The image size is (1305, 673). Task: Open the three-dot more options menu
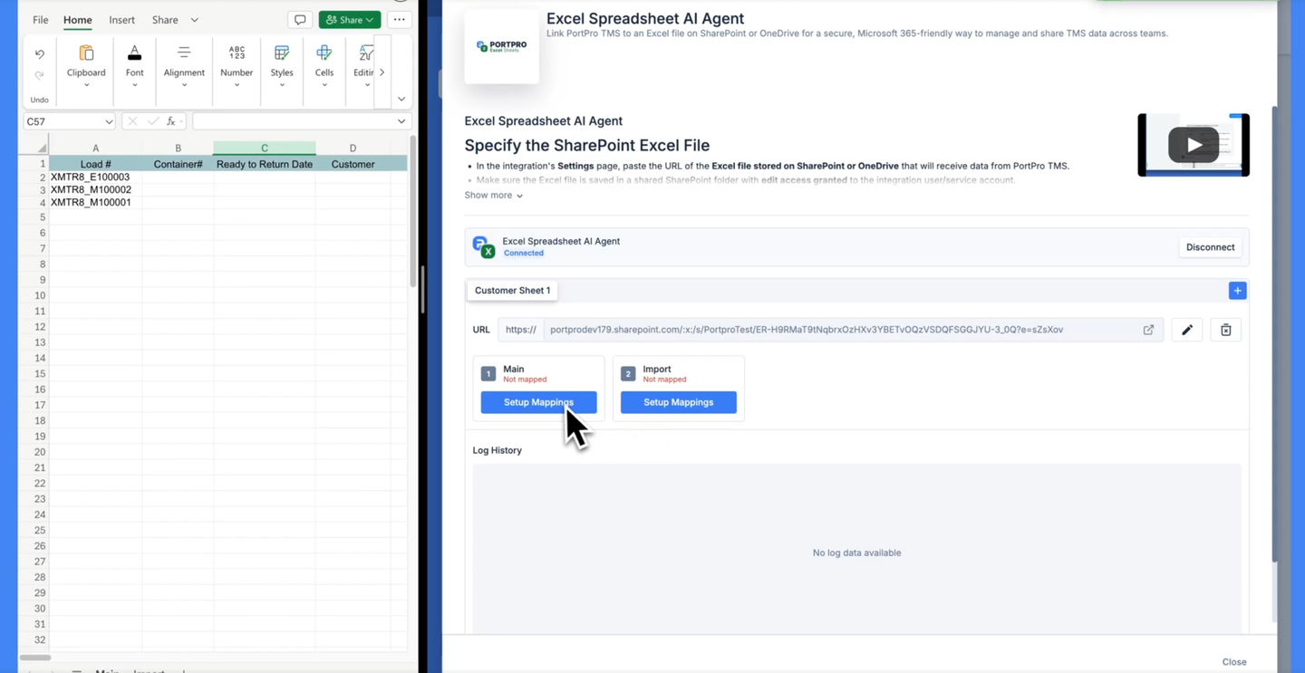400,20
